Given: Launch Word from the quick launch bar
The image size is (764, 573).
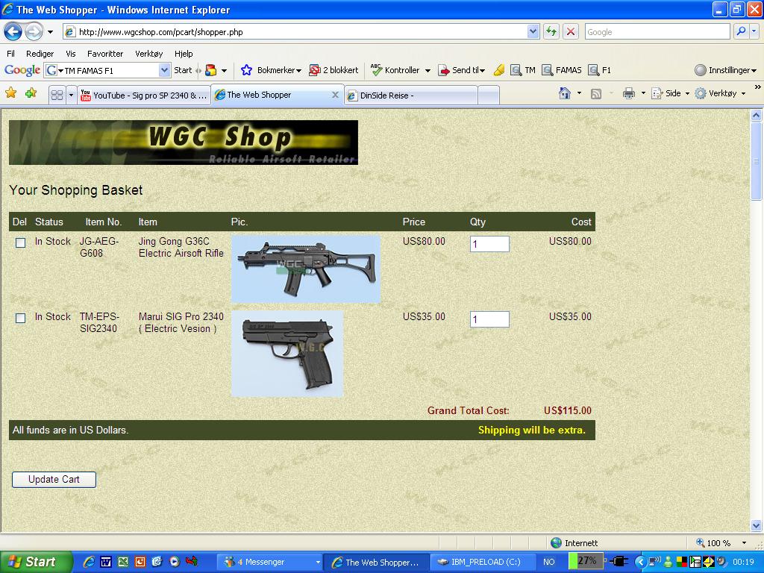Looking at the screenshot, I should [106, 562].
